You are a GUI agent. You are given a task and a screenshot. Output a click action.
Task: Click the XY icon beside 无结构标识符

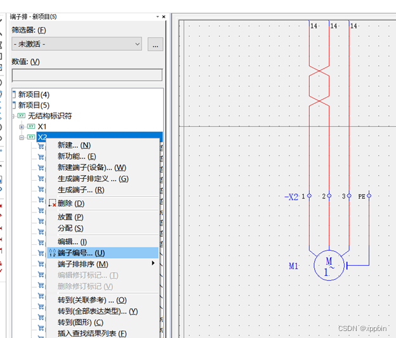pos(22,116)
